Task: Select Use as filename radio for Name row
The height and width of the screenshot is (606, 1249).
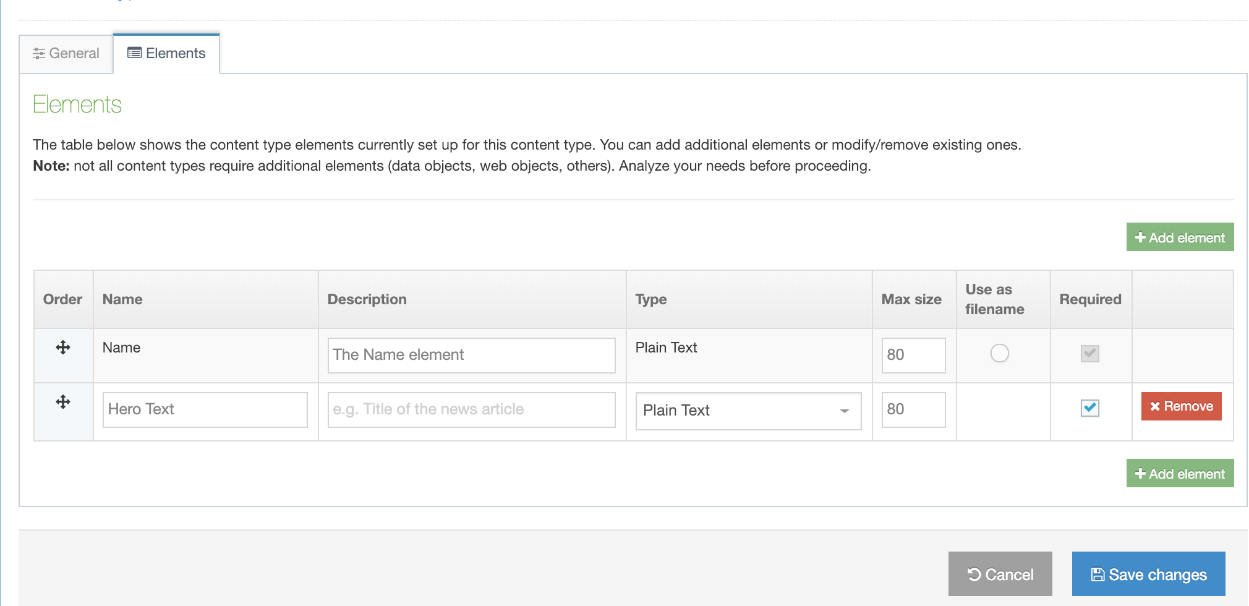Action: (x=999, y=353)
